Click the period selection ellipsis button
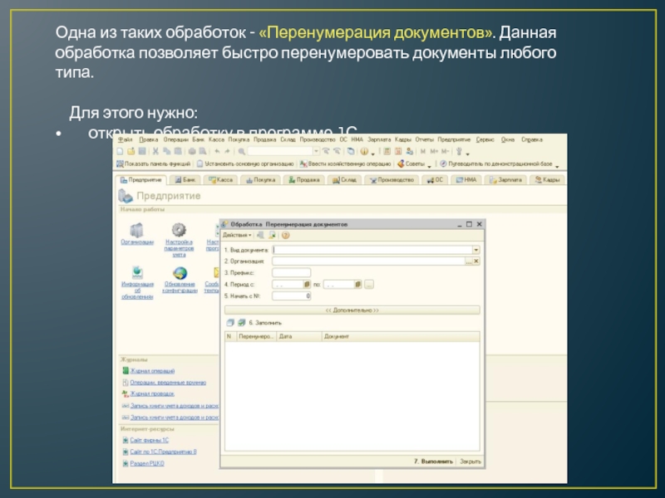The image size is (665, 498). (x=369, y=285)
